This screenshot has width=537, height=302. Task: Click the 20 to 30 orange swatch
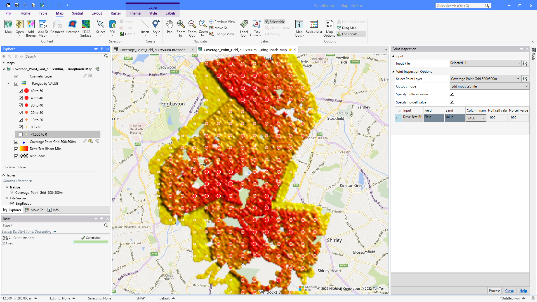27,112
